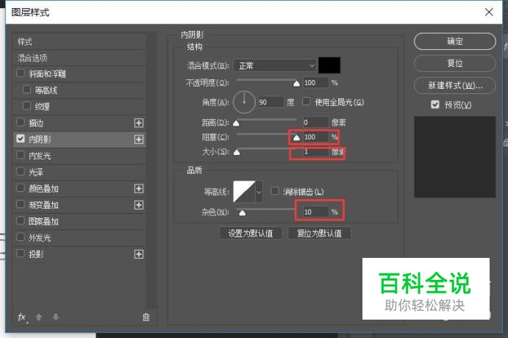Image resolution: width=508 pixels, height=338 pixels.
Task: Enable the 颜色叠加 checkbox
Action: (x=21, y=188)
